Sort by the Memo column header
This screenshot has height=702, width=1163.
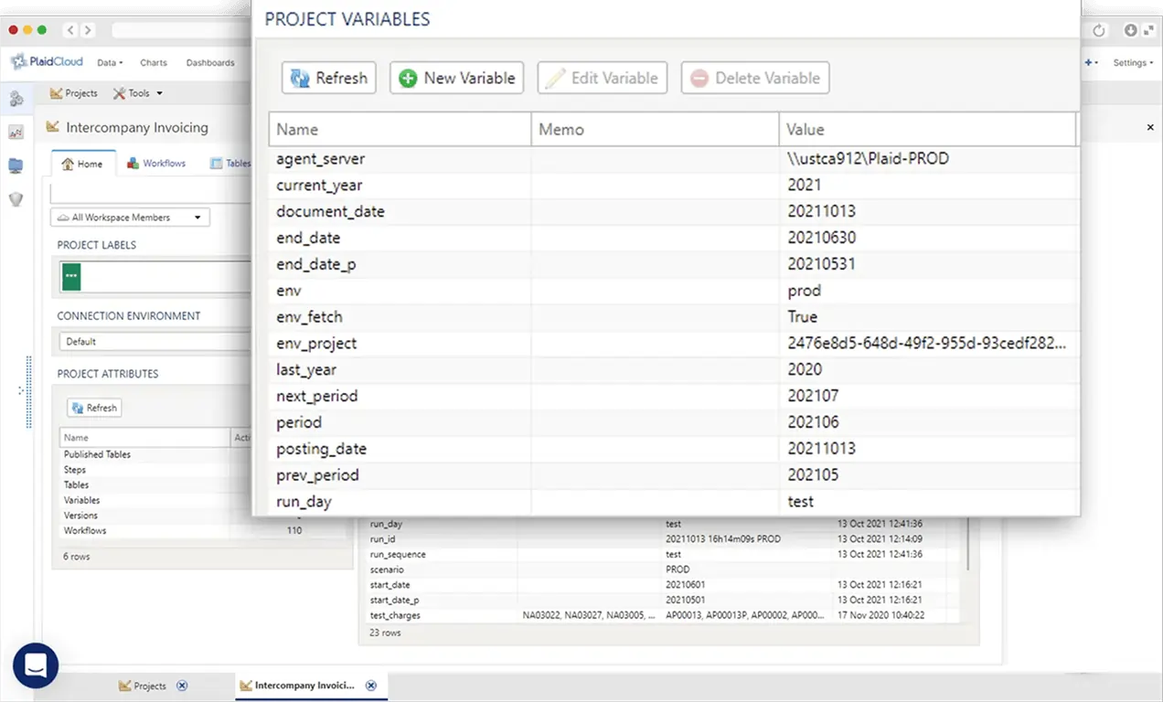tap(655, 129)
